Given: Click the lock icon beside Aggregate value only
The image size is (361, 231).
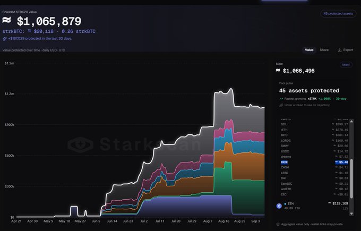Looking at the screenshot, I should 278,224.
